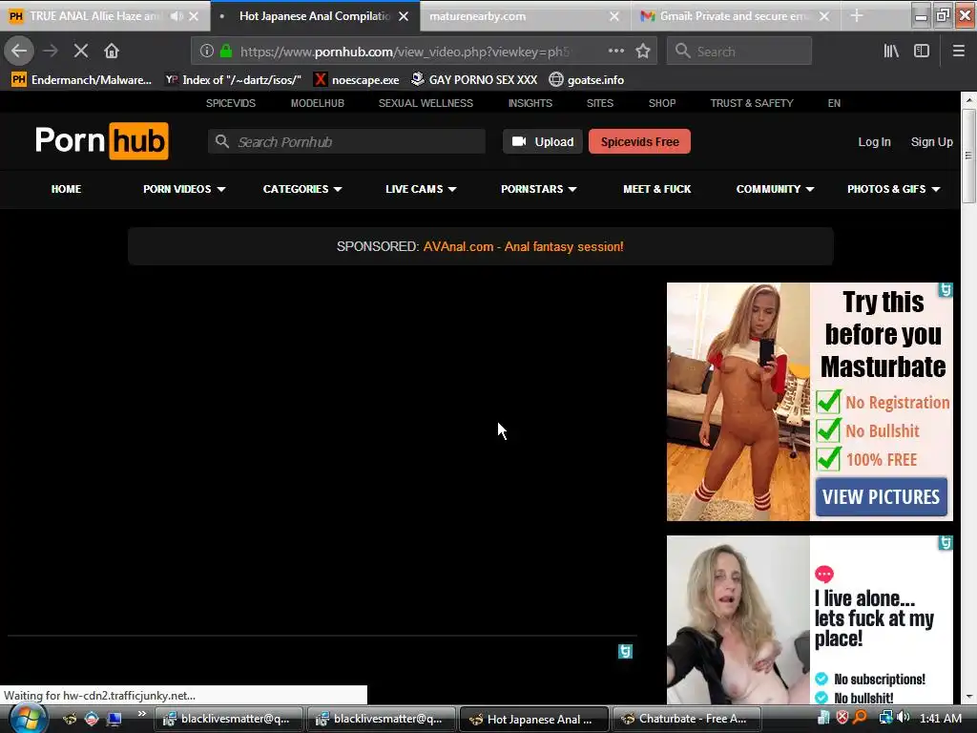Open a new tab with plus button

[x=857, y=16]
